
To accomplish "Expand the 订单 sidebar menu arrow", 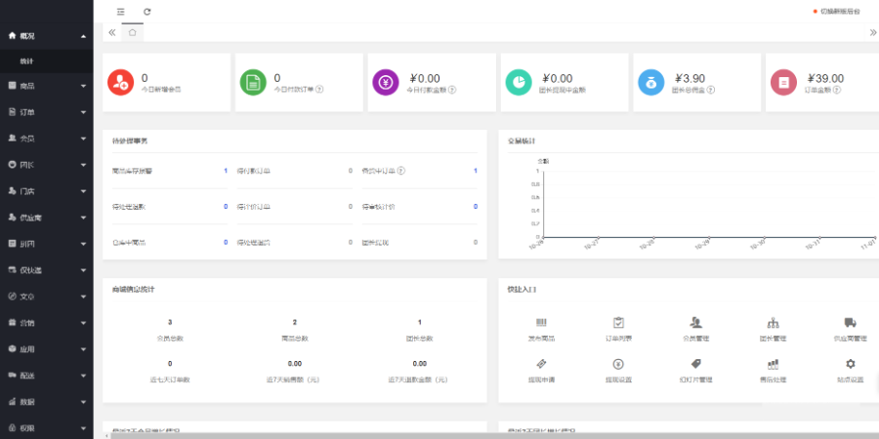I will 84,112.
